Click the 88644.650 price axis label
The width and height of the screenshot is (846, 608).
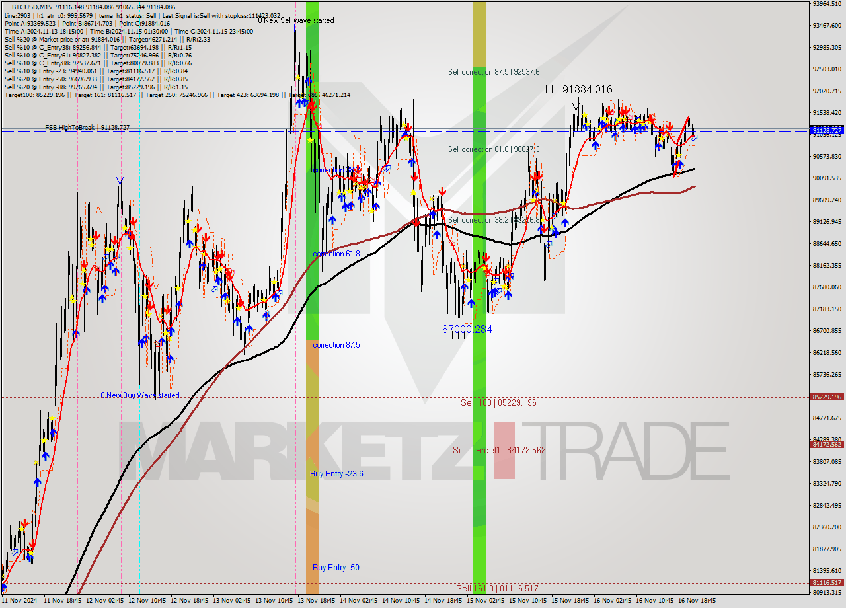pos(827,243)
